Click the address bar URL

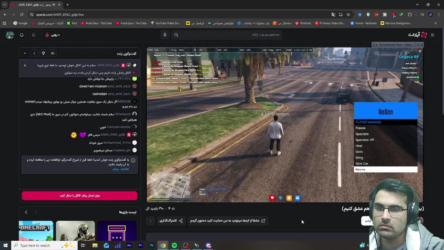60,15
